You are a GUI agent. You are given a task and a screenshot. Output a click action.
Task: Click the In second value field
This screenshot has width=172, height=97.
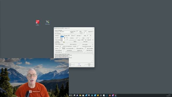pyautogui.click(x=78, y=46)
